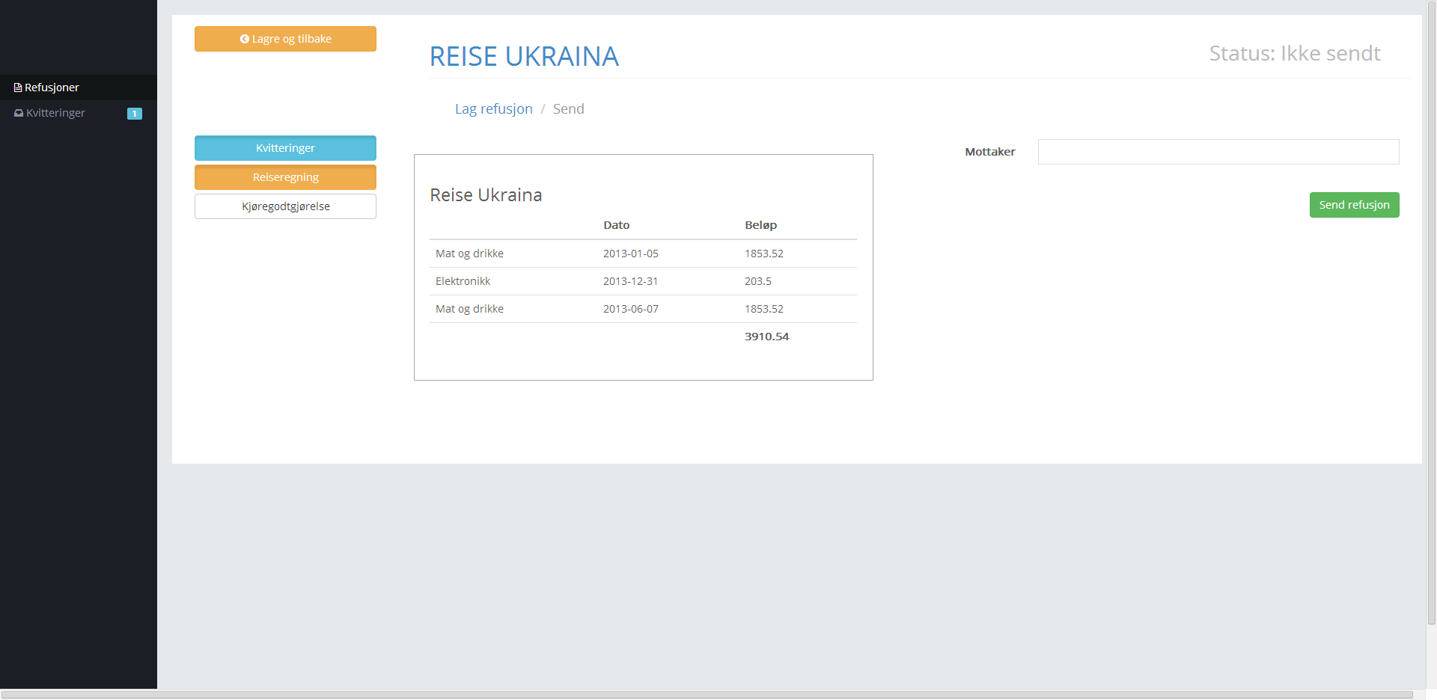Select the Elektronikk expense row
1437x700 pixels.
[x=463, y=281]
